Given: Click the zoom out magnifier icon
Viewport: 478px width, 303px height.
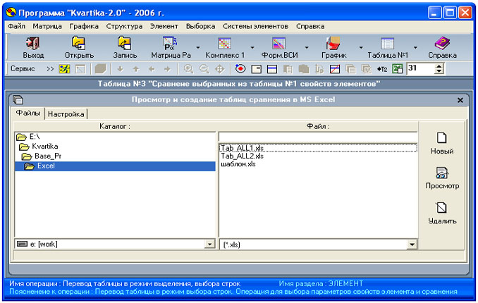Looking at the screenshot, I should point(204,69).
